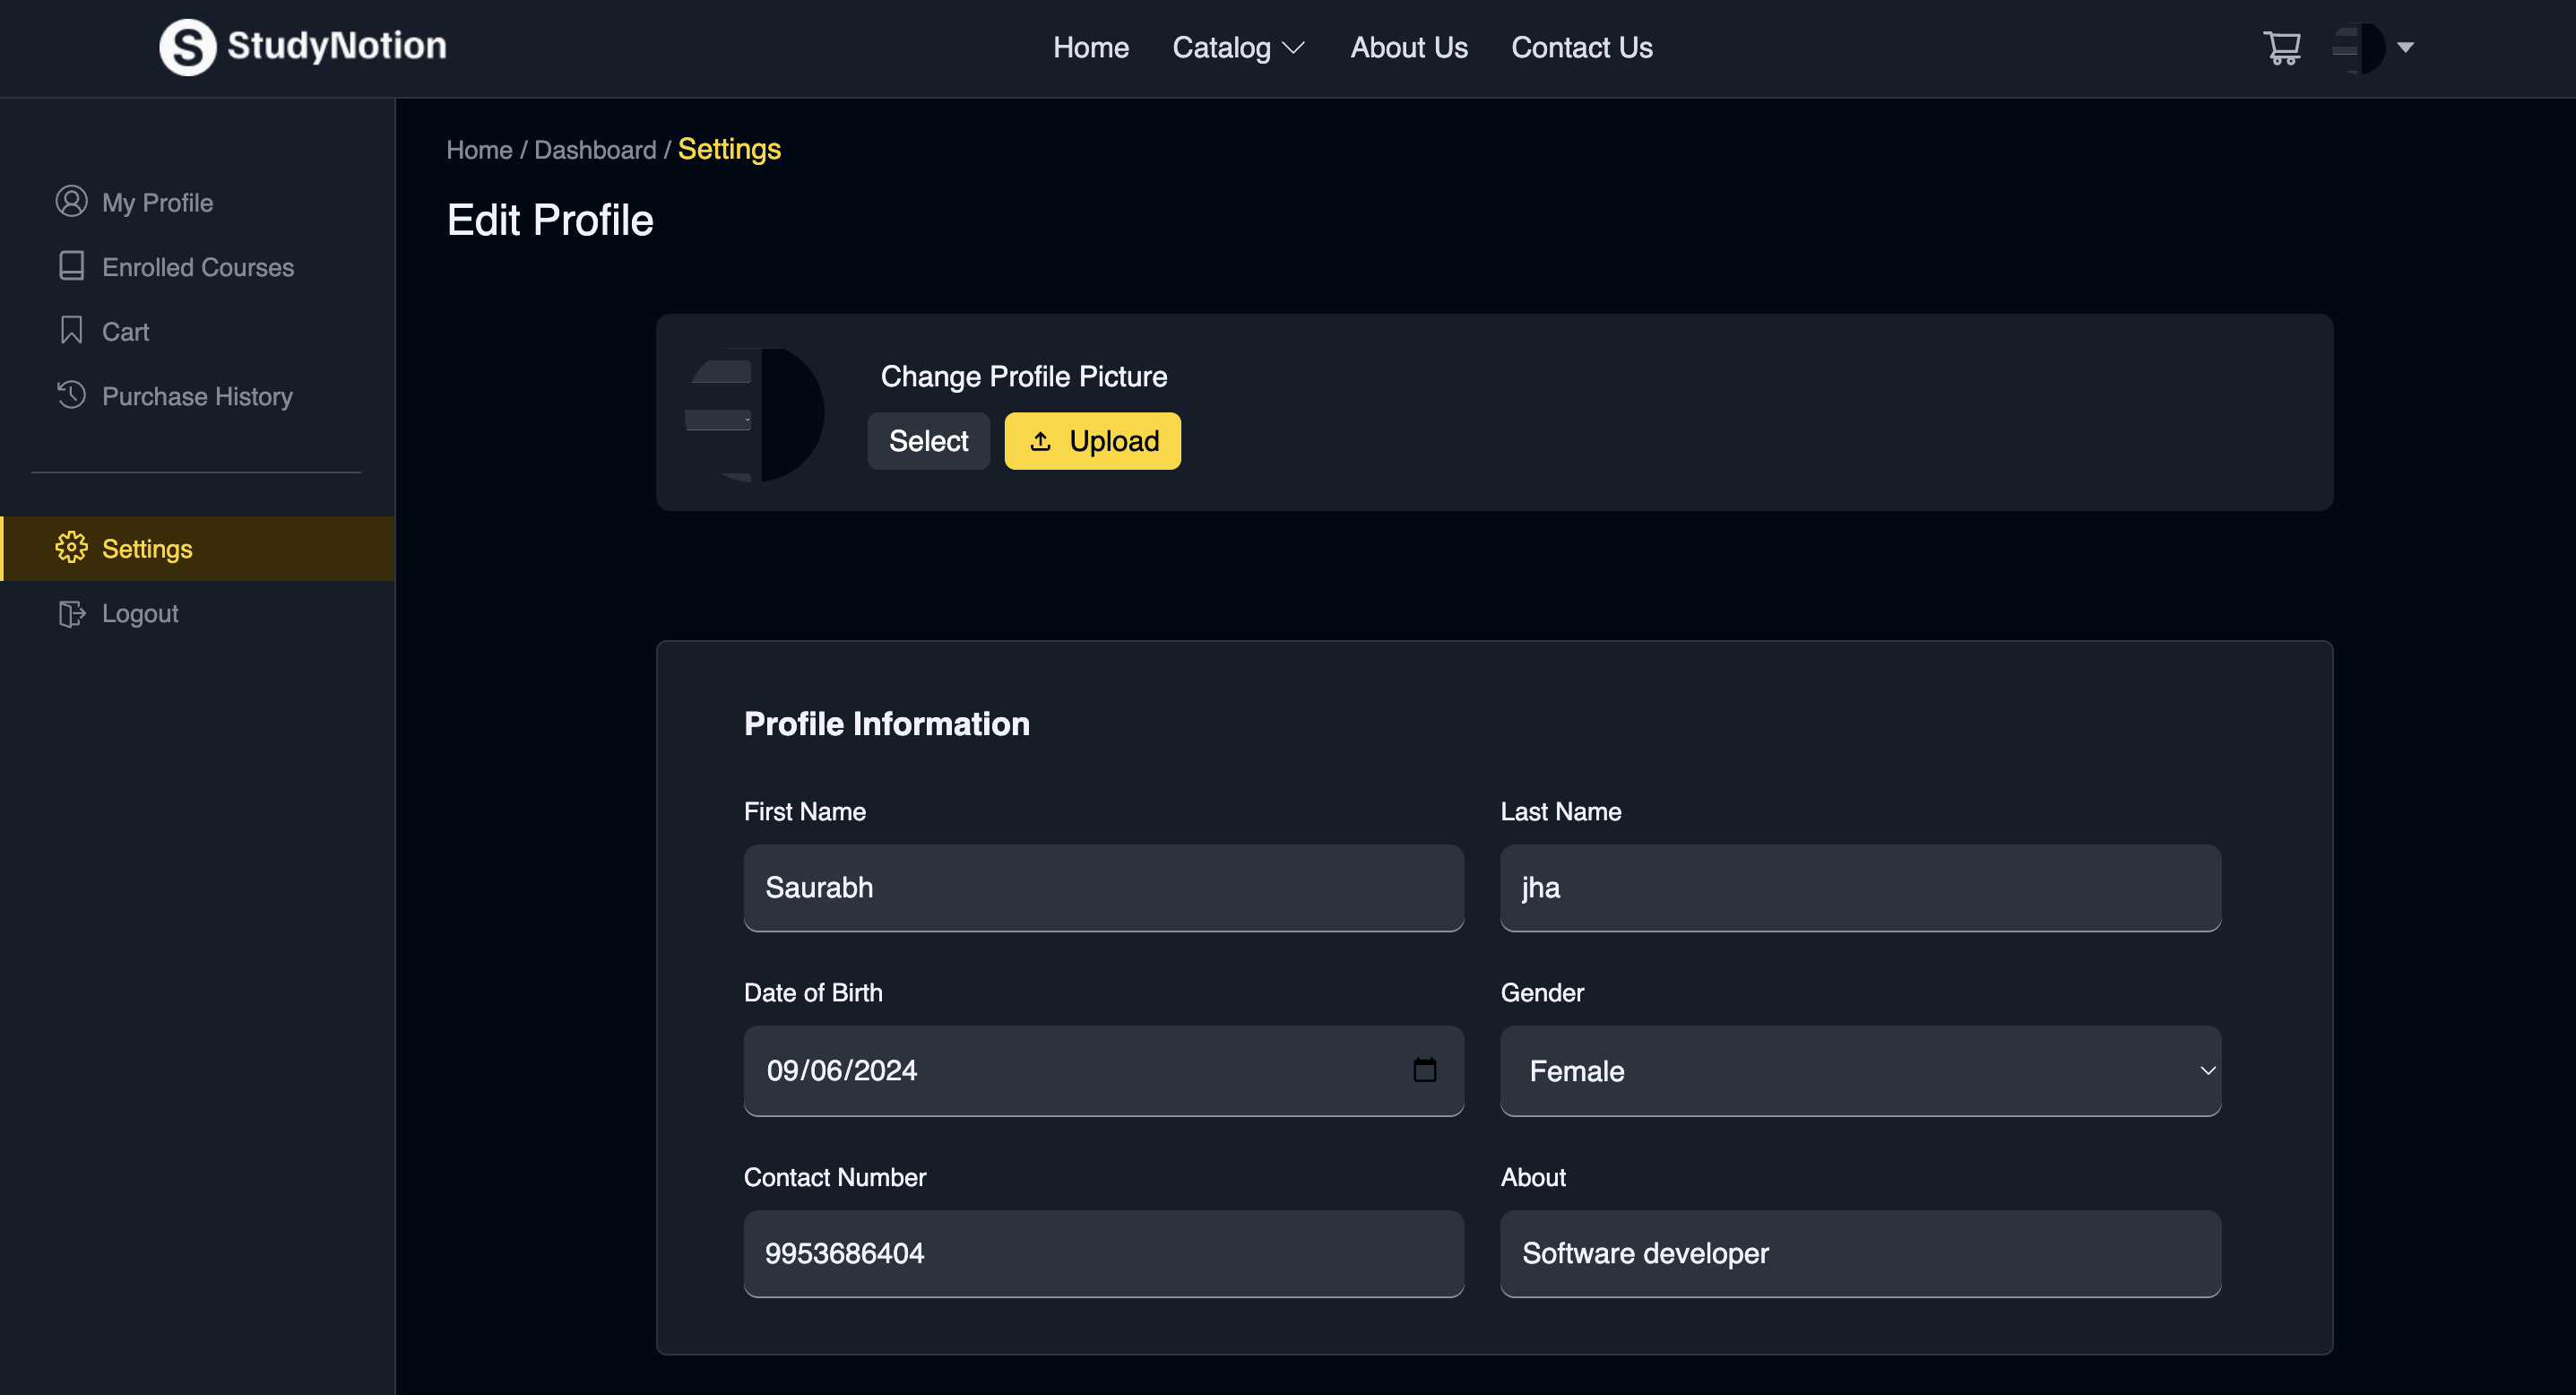Click the Settings gear icon

(x=71, y=548)
